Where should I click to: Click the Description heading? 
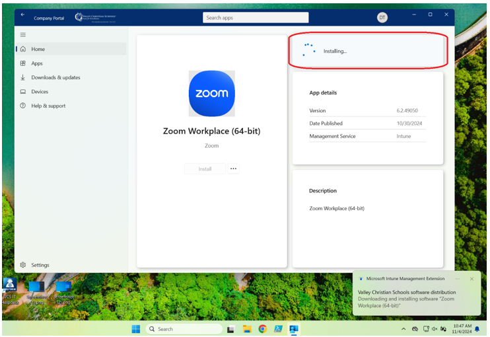323,191
